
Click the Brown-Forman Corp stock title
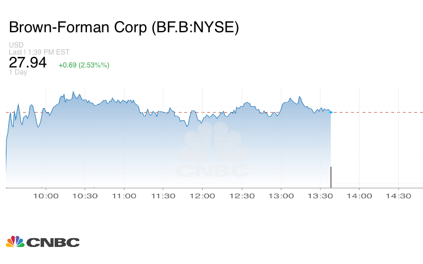123,28
